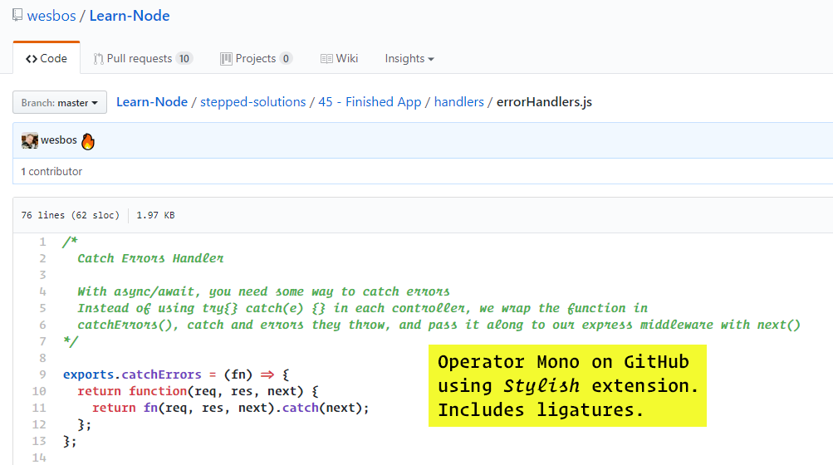Open handlers breadcrumb folder

tap(459, 102)
